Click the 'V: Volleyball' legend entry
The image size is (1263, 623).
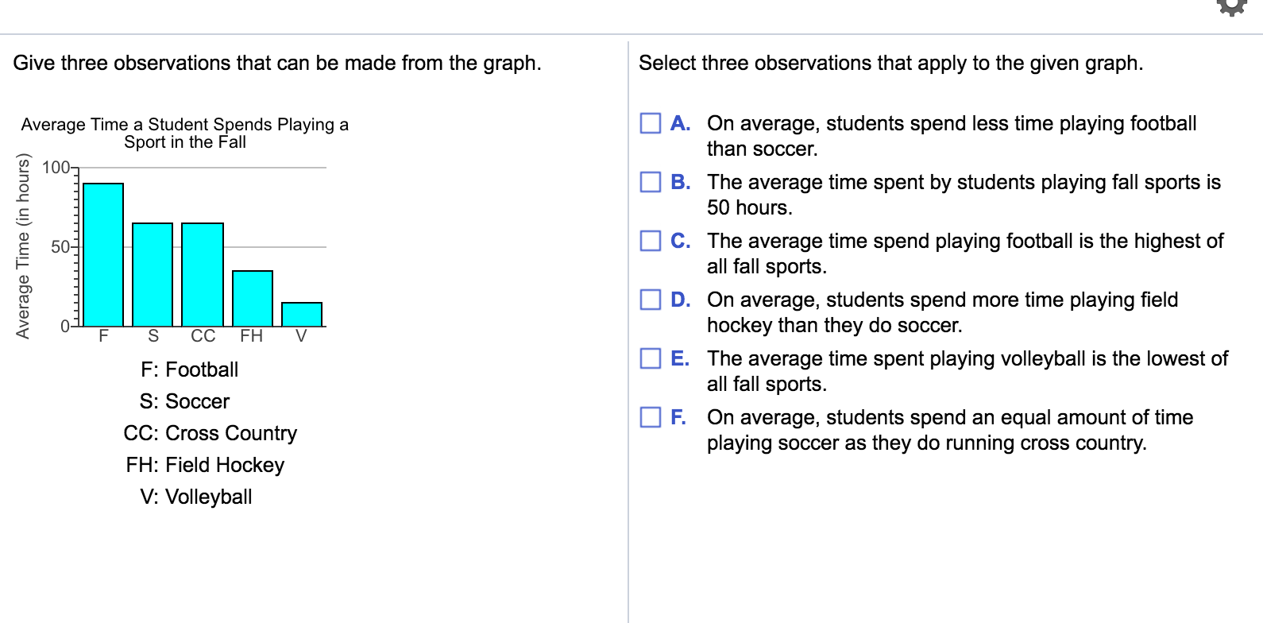pyautogui.click(x=195, y=497)
